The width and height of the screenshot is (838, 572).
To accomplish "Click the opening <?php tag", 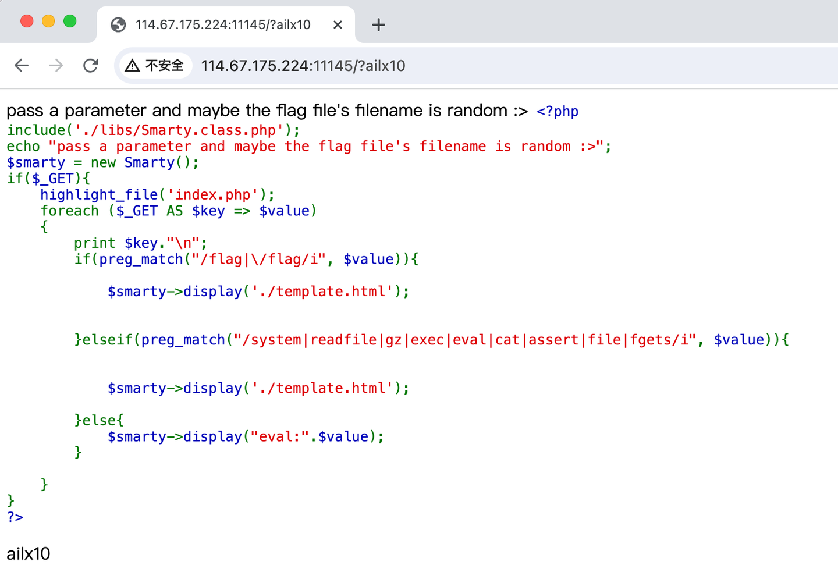I will tap(557, 112).
